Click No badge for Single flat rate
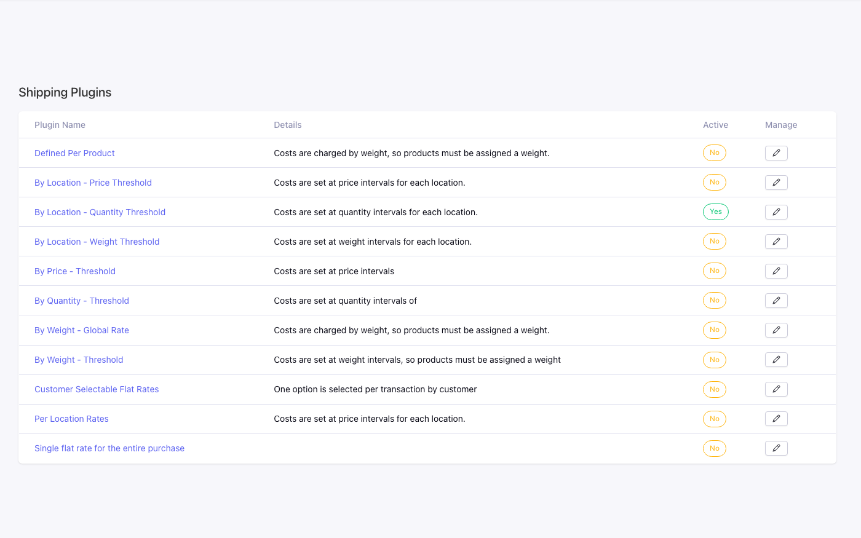This screenshot has width=861, height=538. pos(715,448)
